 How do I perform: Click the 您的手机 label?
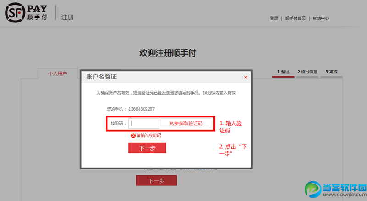point(117,109)
